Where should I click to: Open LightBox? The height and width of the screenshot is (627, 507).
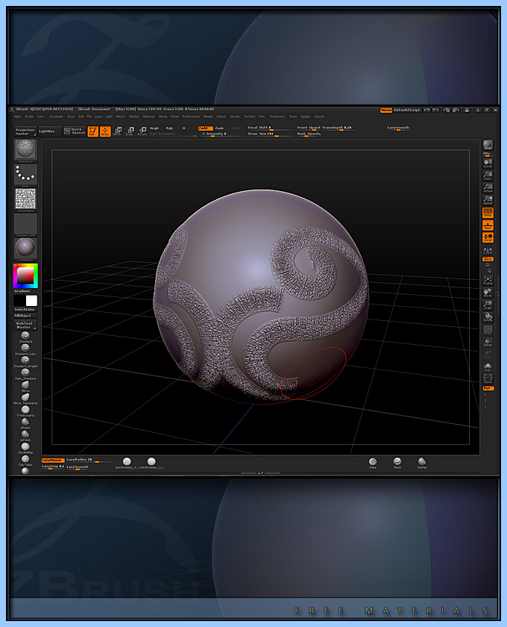pos(49,131)
